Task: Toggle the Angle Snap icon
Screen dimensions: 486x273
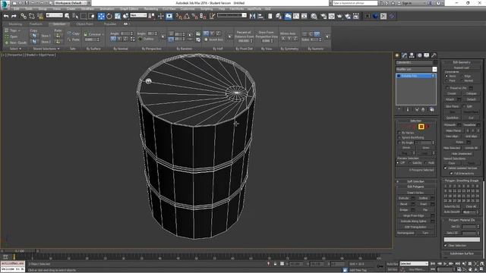Action: click(x=187, y=16)
